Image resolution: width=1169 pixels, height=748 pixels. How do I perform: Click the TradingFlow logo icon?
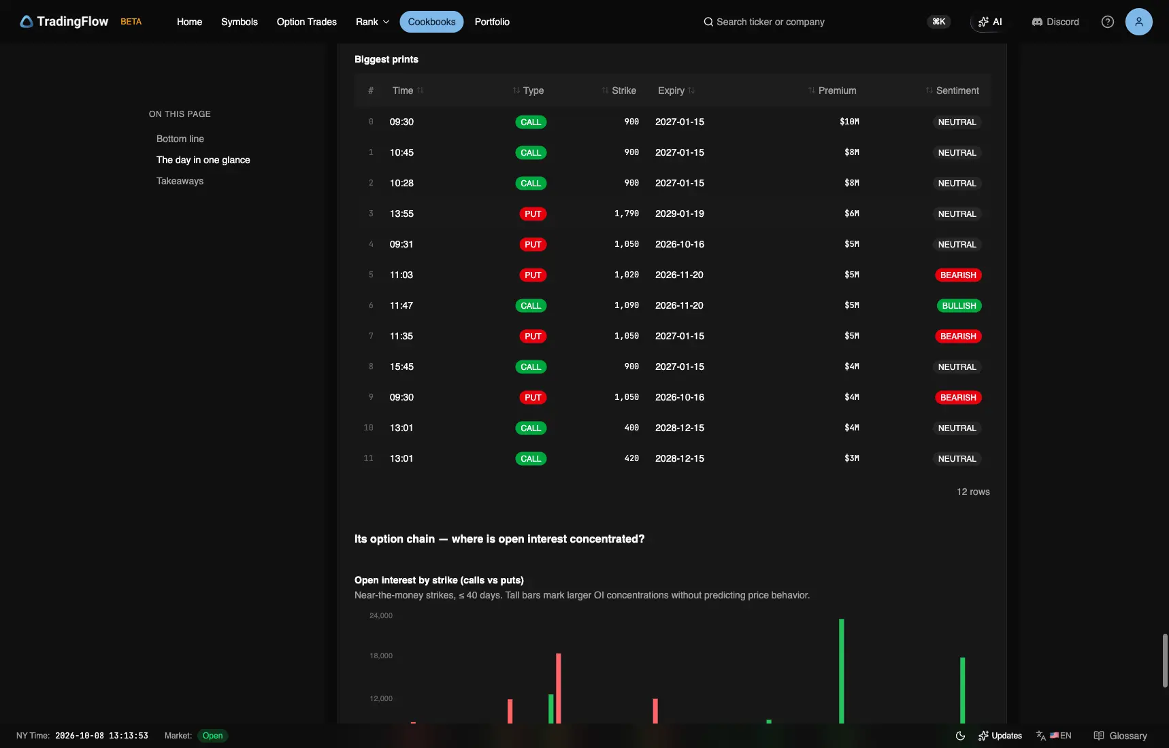[x=27, y=22]
